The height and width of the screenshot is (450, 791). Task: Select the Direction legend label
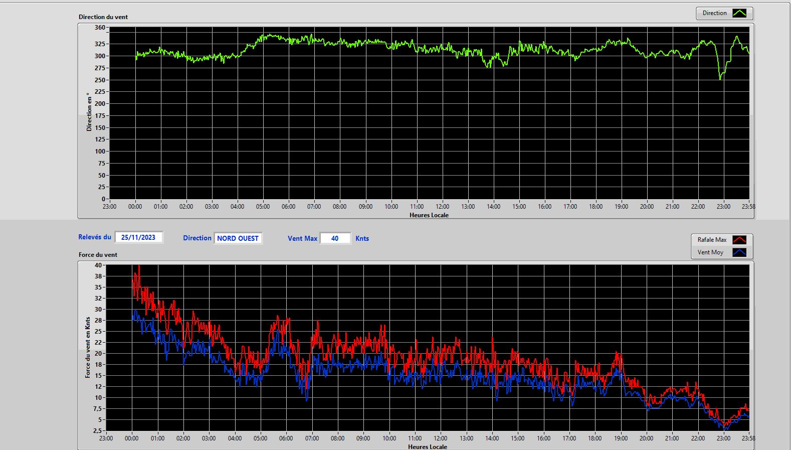click(714, 13)
